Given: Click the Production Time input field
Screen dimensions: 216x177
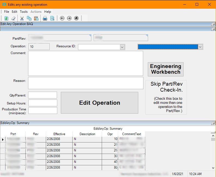Looking at the screenshot, I should (x=43, y=111).
